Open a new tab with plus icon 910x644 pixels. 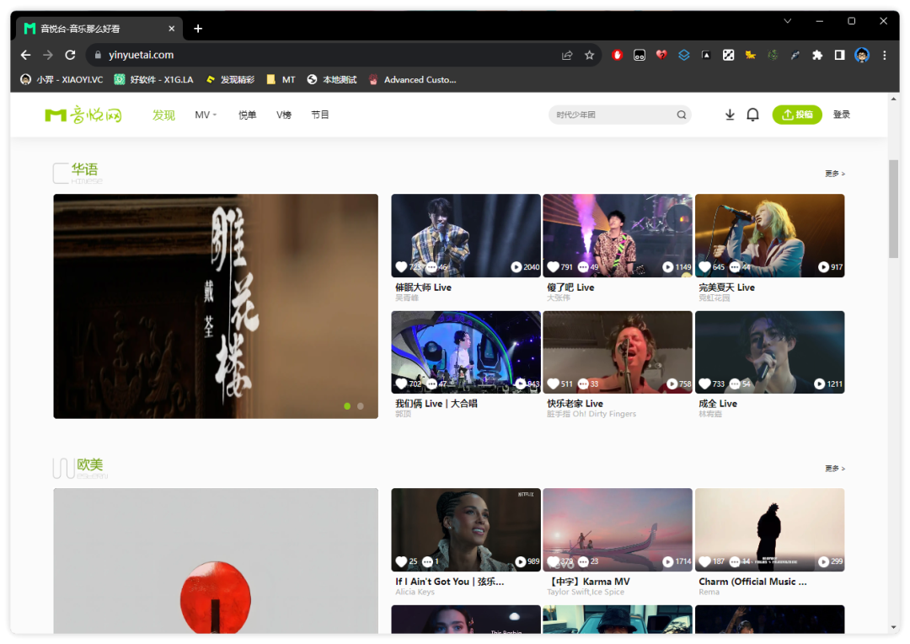[x=198, y=29]
